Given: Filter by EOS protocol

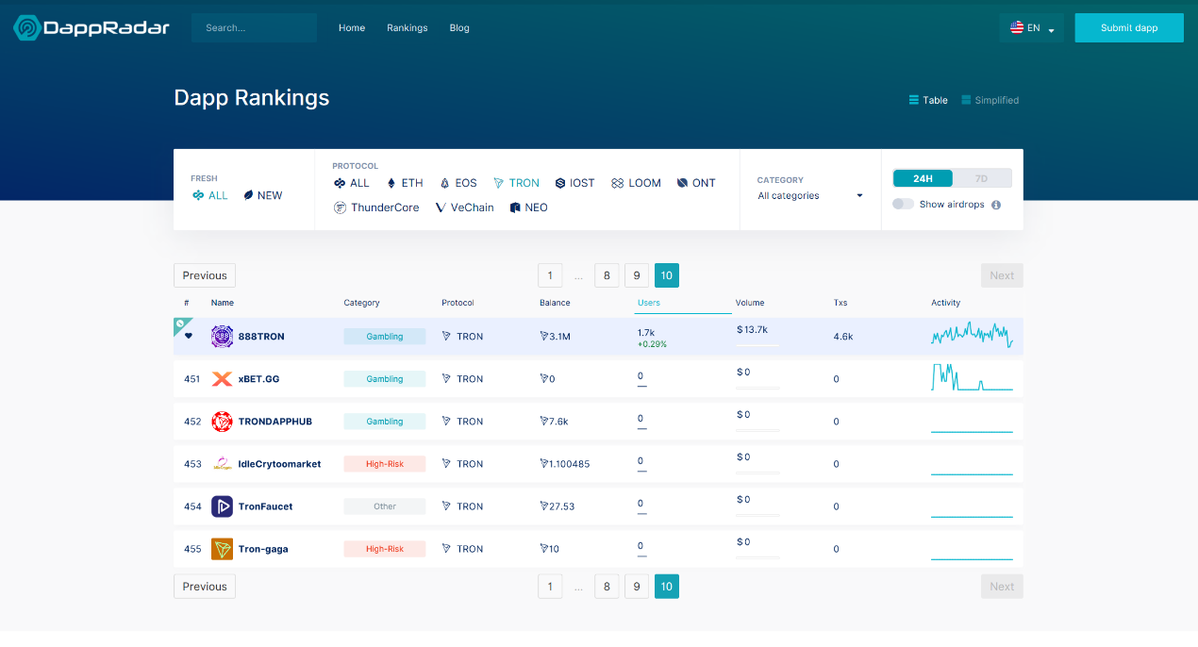Looking at the screenshot, I should (x=458, y=183).
